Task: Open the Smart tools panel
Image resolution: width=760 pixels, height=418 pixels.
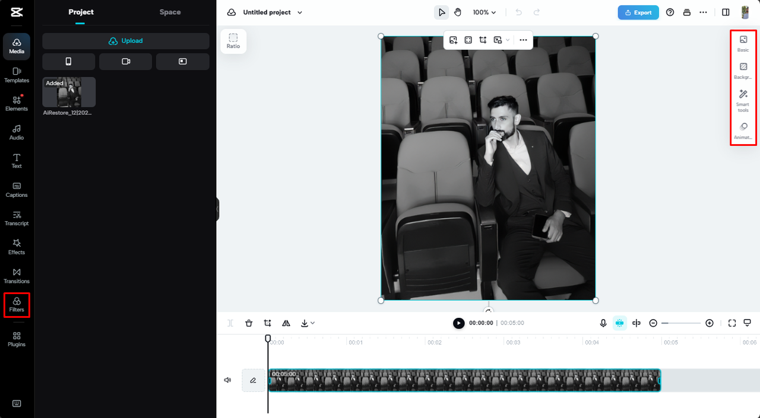Action: click(743, 101)
